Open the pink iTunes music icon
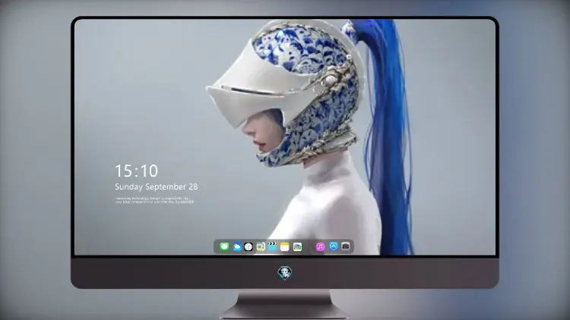570x320 pixels. click(x=320, y=246)
